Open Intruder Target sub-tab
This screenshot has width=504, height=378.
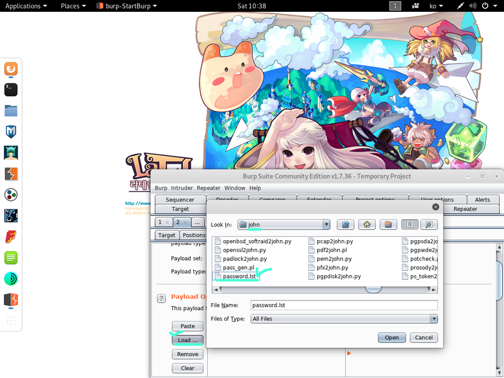click(167, 235)
